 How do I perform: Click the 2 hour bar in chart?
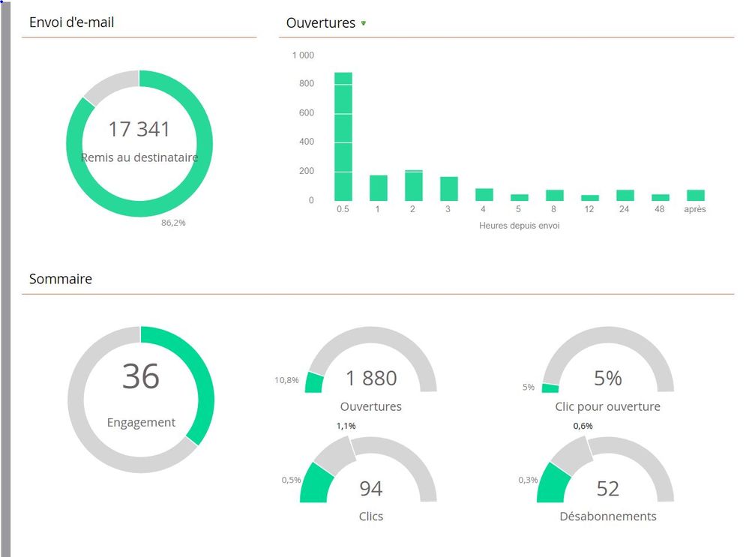click(414, 185)
